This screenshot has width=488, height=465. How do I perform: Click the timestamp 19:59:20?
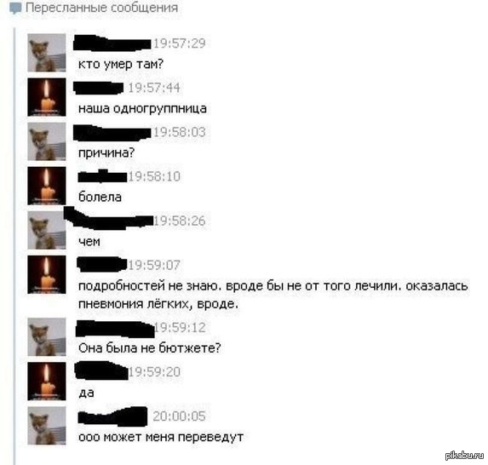point(154,372)
